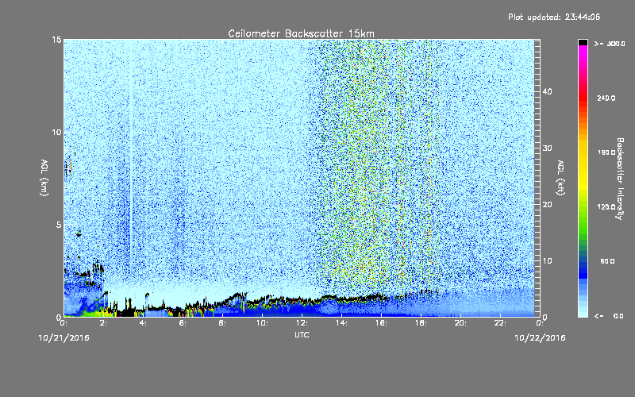Click the red band of the colorbar near 240.0
Viewport: 635px width, 397px height.
tap(583, 98)
